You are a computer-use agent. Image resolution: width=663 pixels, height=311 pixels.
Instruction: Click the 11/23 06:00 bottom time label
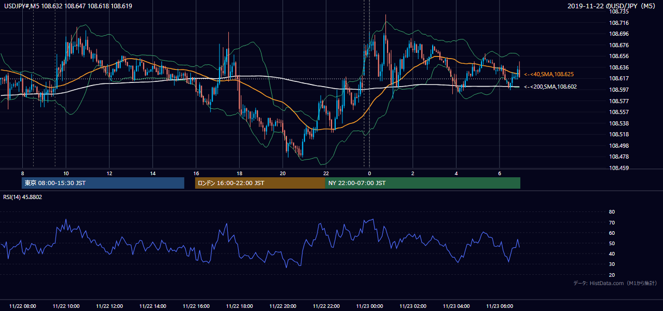coord(500,306)
